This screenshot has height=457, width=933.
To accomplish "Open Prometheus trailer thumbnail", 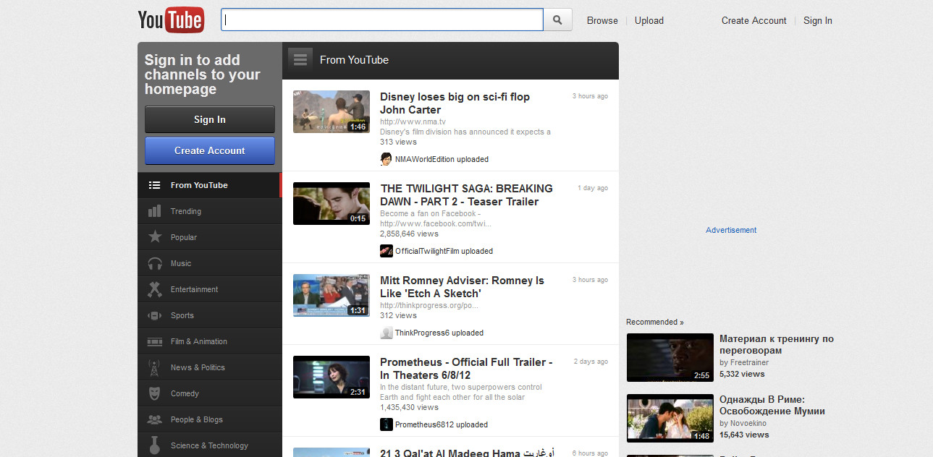I will [332, 377].
